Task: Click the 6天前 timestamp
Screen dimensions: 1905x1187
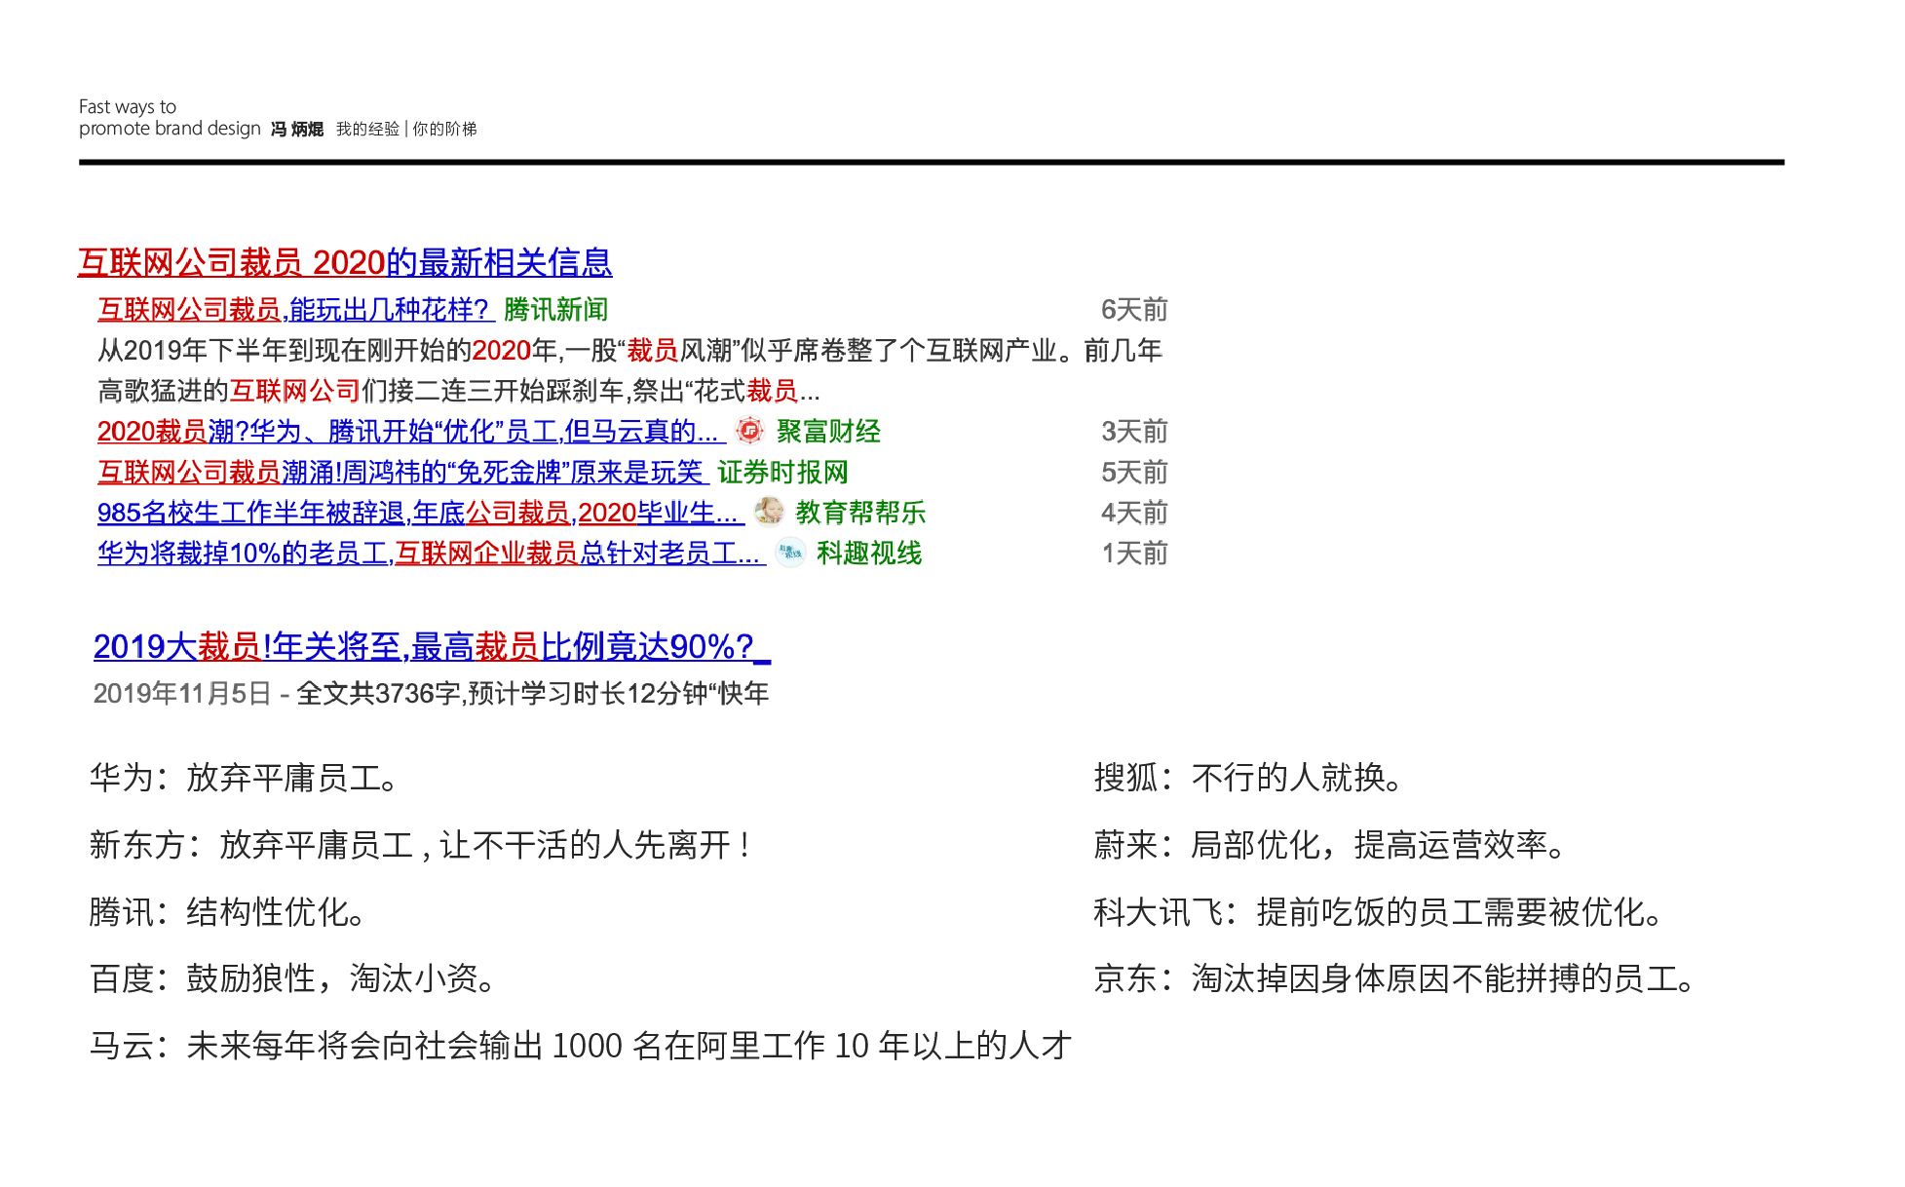Action: [x=1133, y=310]
